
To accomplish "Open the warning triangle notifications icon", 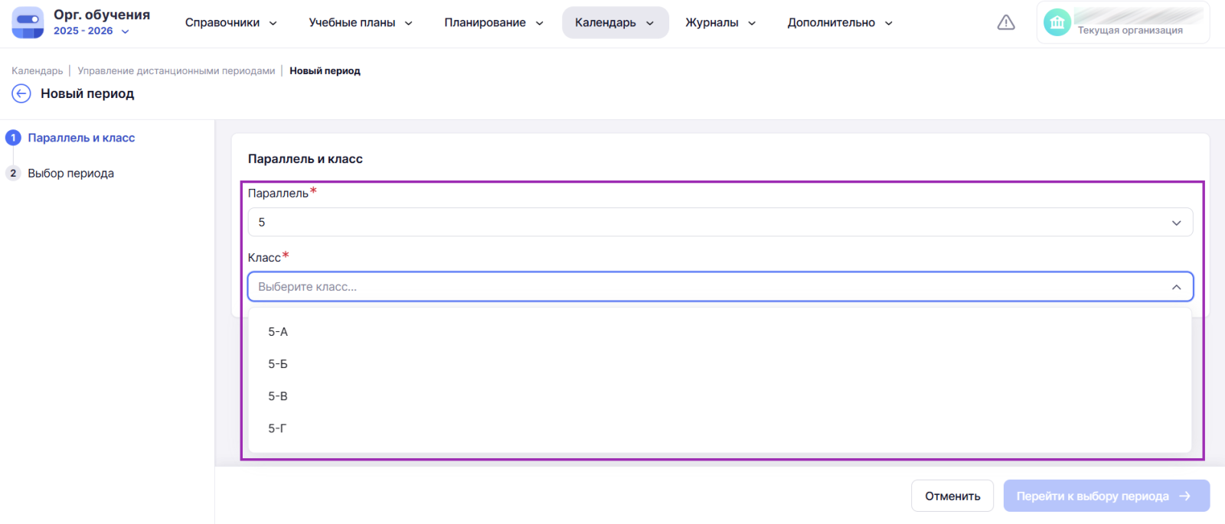I will coord(1006,23).
